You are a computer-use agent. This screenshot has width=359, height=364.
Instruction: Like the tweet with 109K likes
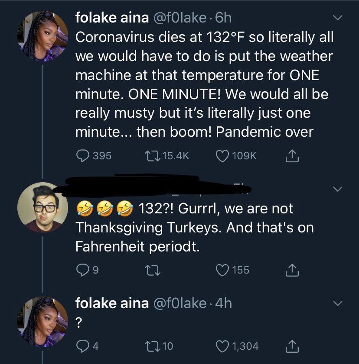pos(222,156)
